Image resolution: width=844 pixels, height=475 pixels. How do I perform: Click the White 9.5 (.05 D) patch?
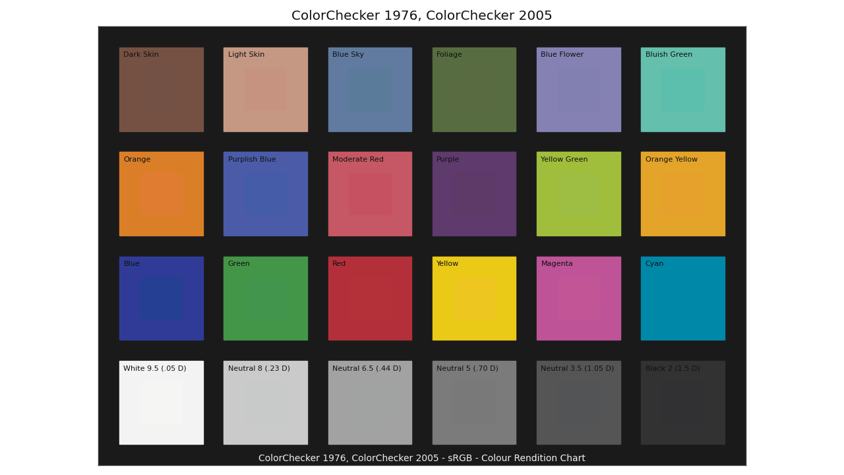(x=162, y=402)
